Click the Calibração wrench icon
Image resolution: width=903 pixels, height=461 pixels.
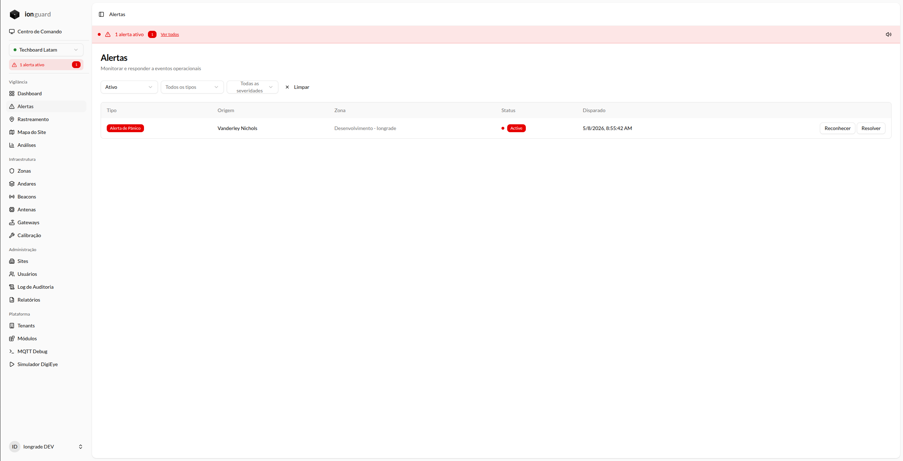[x=12, y=235]
